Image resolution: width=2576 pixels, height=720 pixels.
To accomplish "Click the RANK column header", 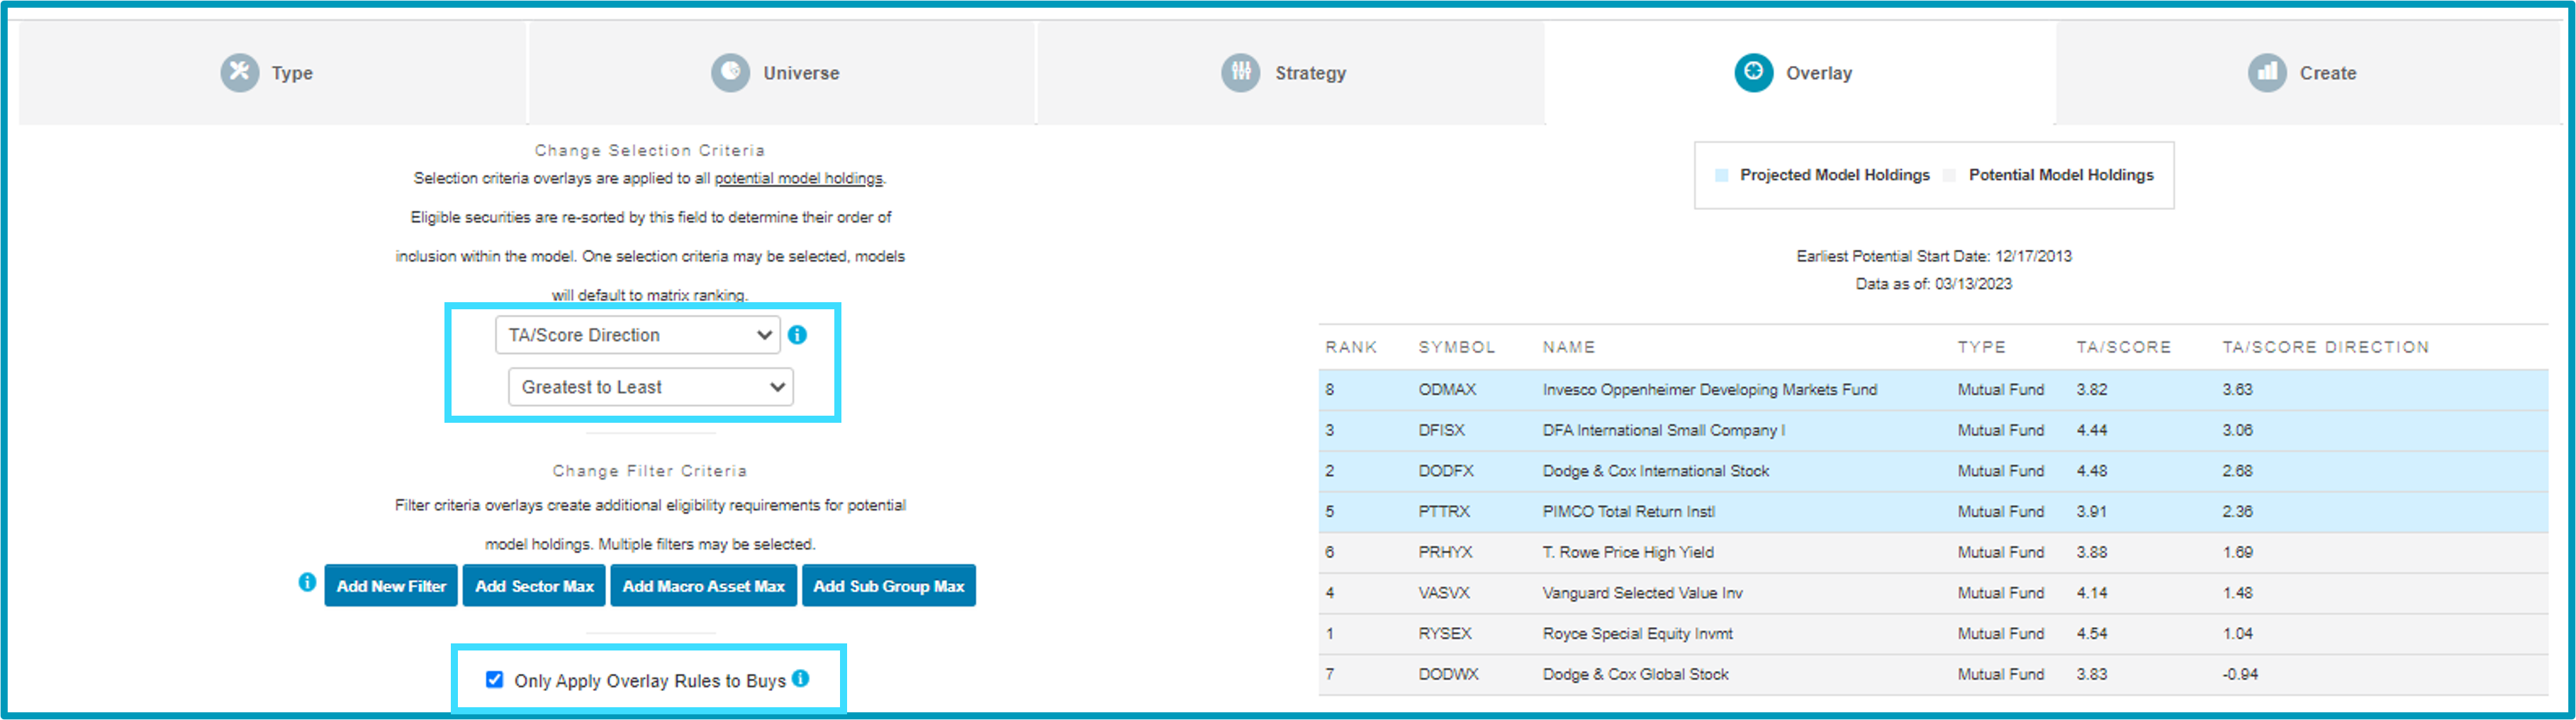I will point(1351,346).
